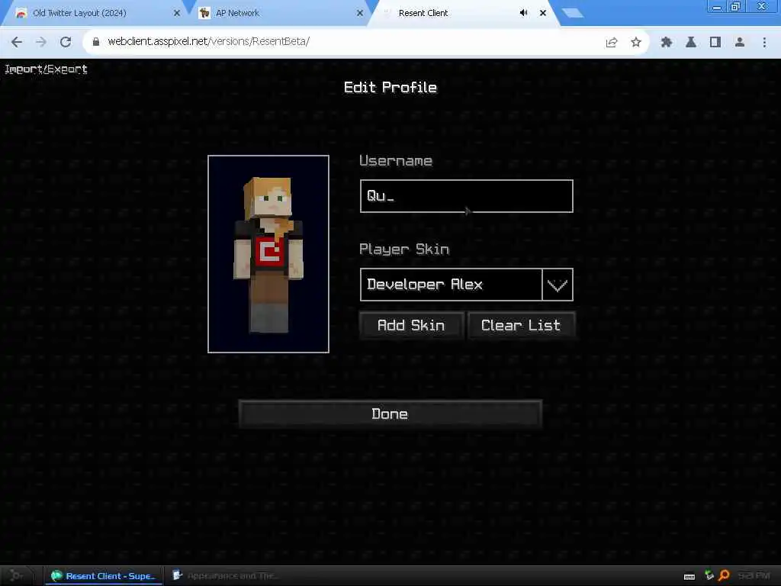The width and height of the screenshot is (781, 586).
Task: Open the extensions puzzle icon
Action: [667, 43]
